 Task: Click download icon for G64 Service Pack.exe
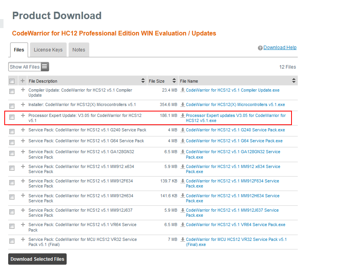[x=183, y=141]
